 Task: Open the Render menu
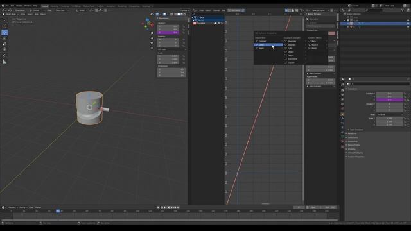(x=19, y=6)
